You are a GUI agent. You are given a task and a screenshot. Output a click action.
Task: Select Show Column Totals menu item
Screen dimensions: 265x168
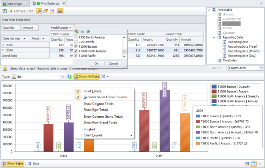(98, 104)
